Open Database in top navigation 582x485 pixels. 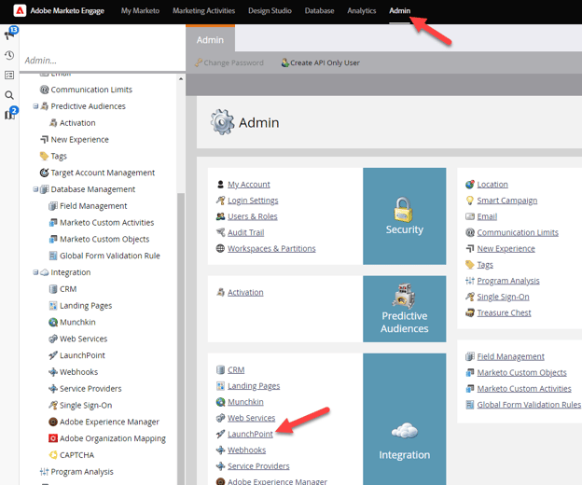[319, 11]
